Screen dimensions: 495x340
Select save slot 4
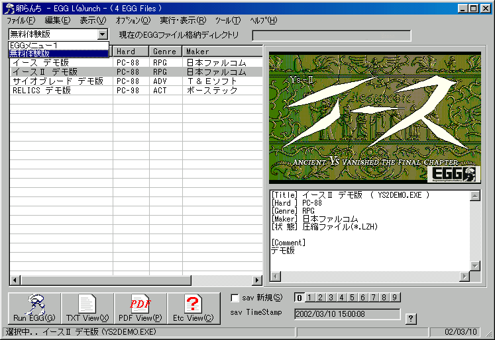[x=341, y=298]
